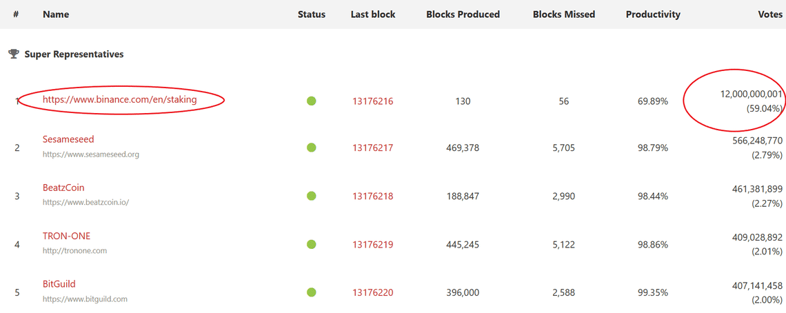The height and width of the screenshot is (313, 786).
Task: Click the green status dot for TRON-ONE
Action: [x=312, y=244]
